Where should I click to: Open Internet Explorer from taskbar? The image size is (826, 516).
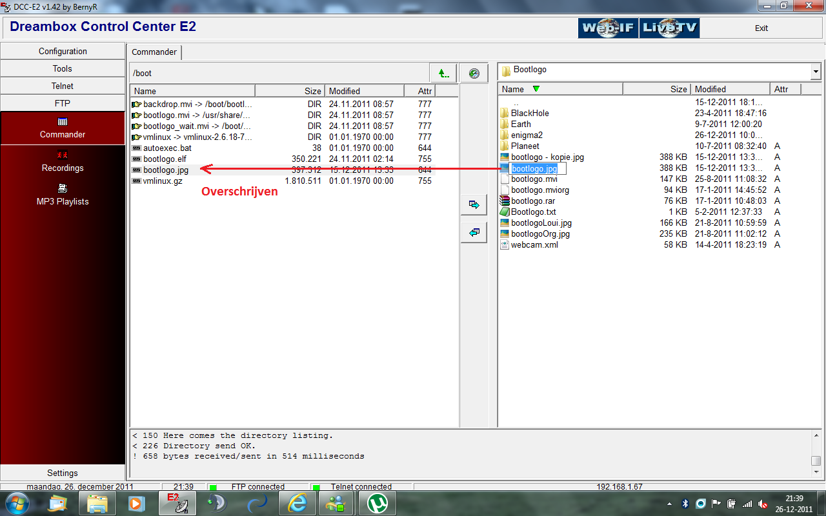click(x=297, y=503)
